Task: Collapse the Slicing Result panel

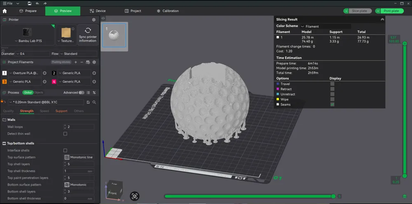Action: coord(382,19)
